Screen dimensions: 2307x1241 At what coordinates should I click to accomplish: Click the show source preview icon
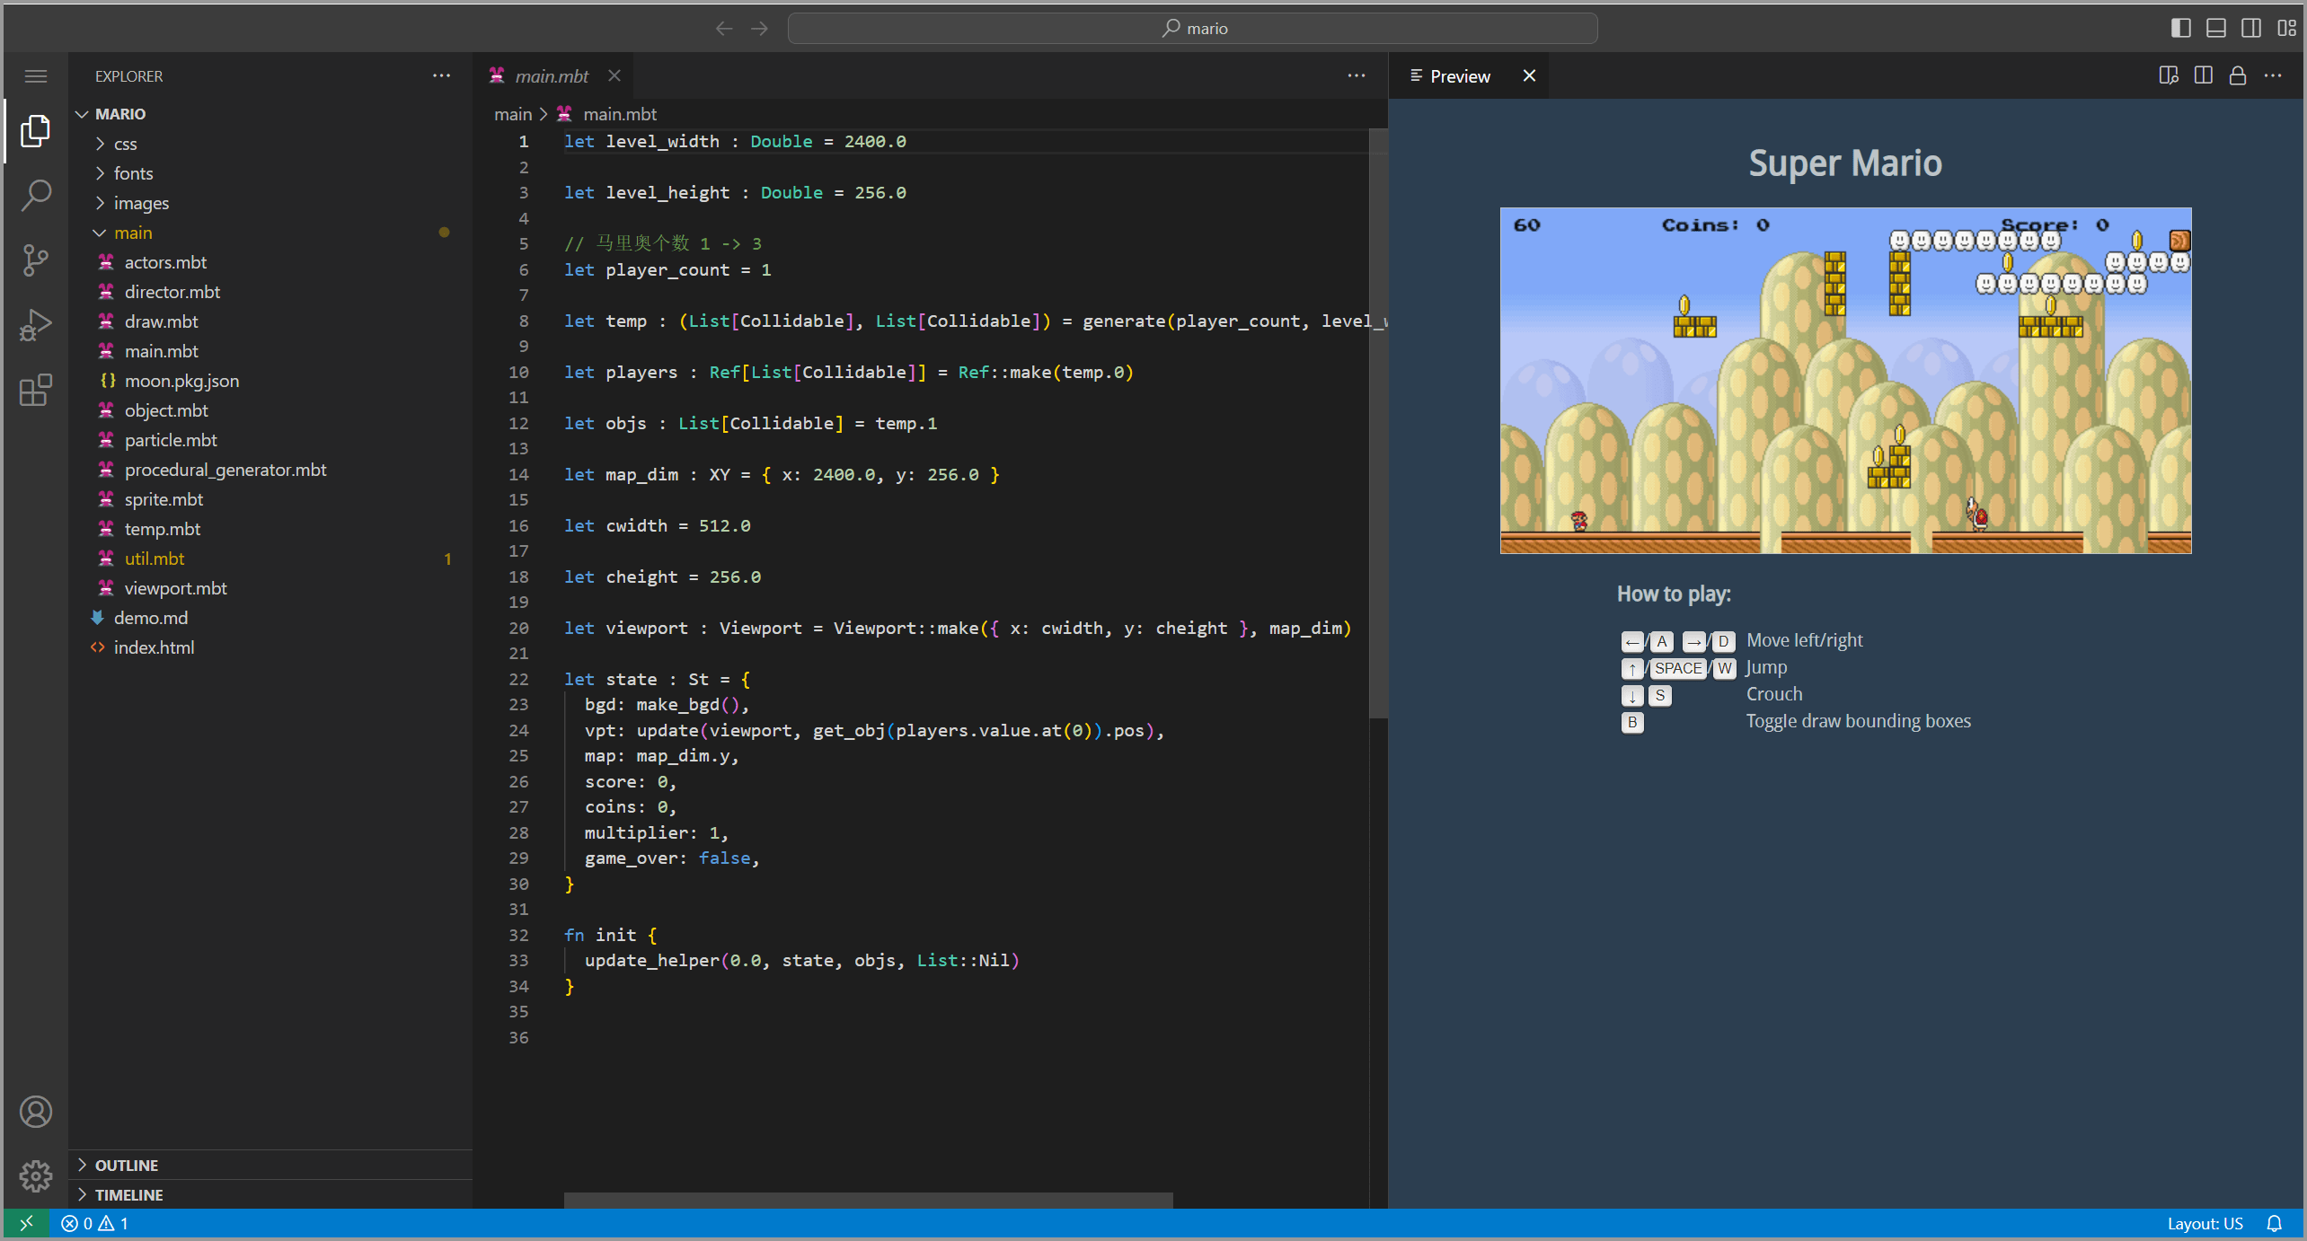[x=2169, y=76]
